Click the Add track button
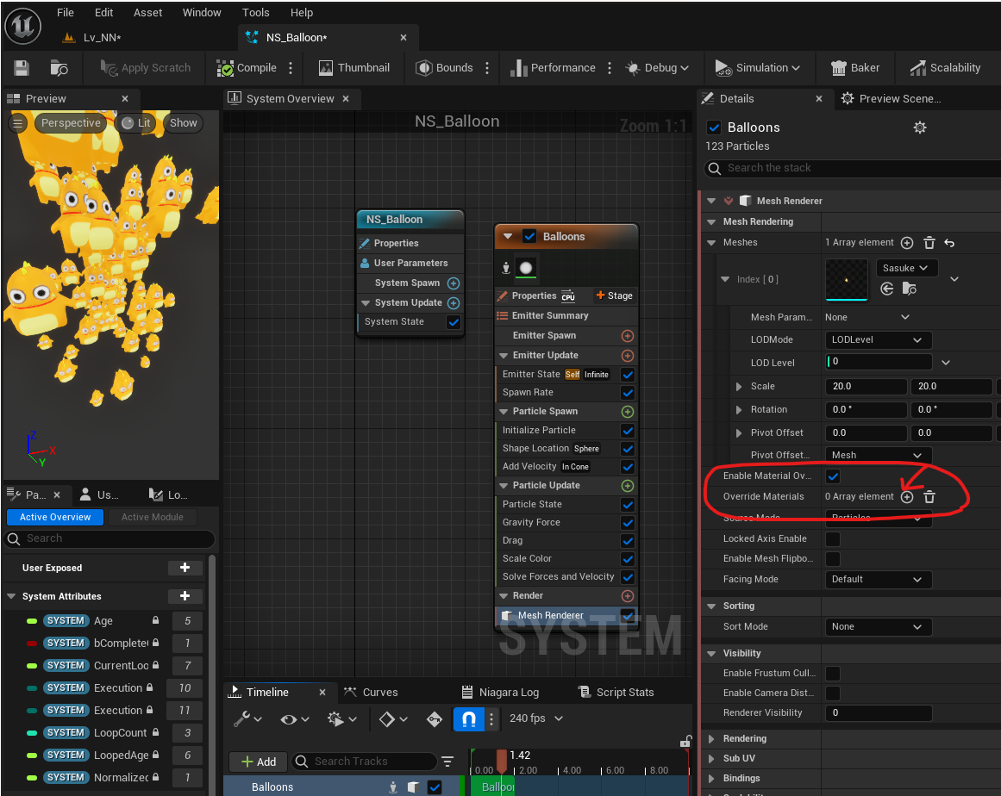 pyautogui.click(x=258, y=762)
